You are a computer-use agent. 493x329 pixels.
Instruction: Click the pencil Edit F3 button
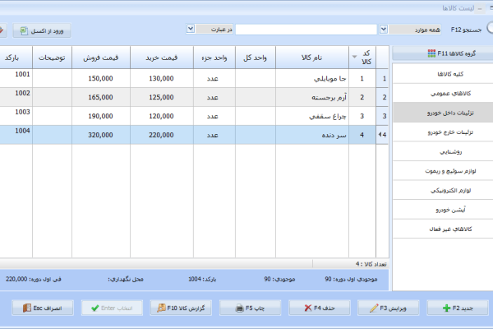click(389, 308)
